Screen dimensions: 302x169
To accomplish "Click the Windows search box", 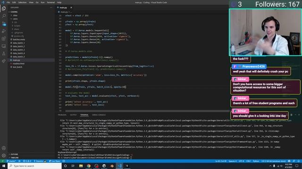I will coord(34,166).
